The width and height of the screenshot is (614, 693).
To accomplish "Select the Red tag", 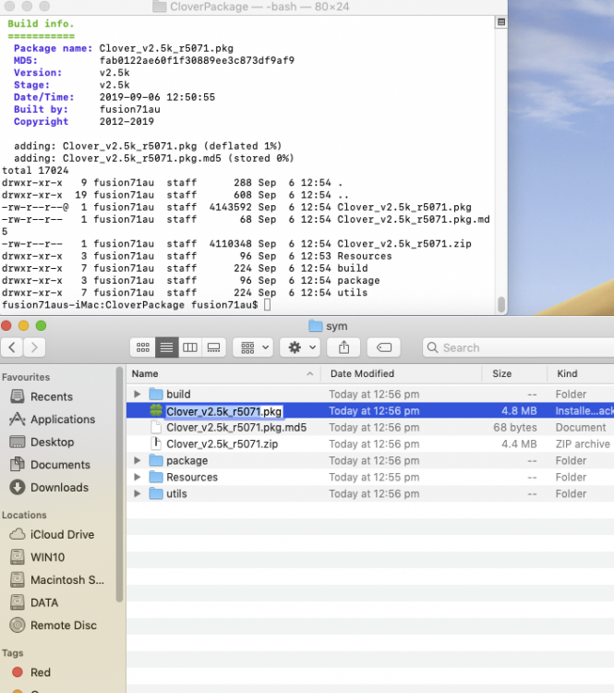I will coord(30,673).
